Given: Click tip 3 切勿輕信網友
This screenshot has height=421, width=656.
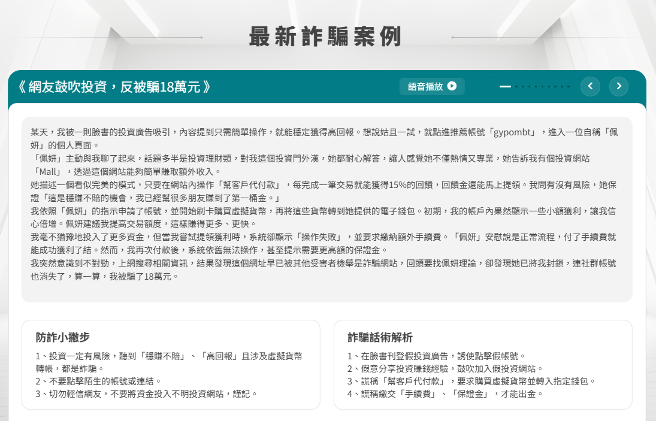Looking at the screenshot, I should click(x=146, y=394).
